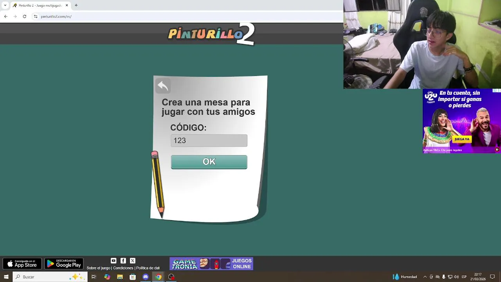Click the address bar URL pinturillo2.com/es/

(56, 16)
